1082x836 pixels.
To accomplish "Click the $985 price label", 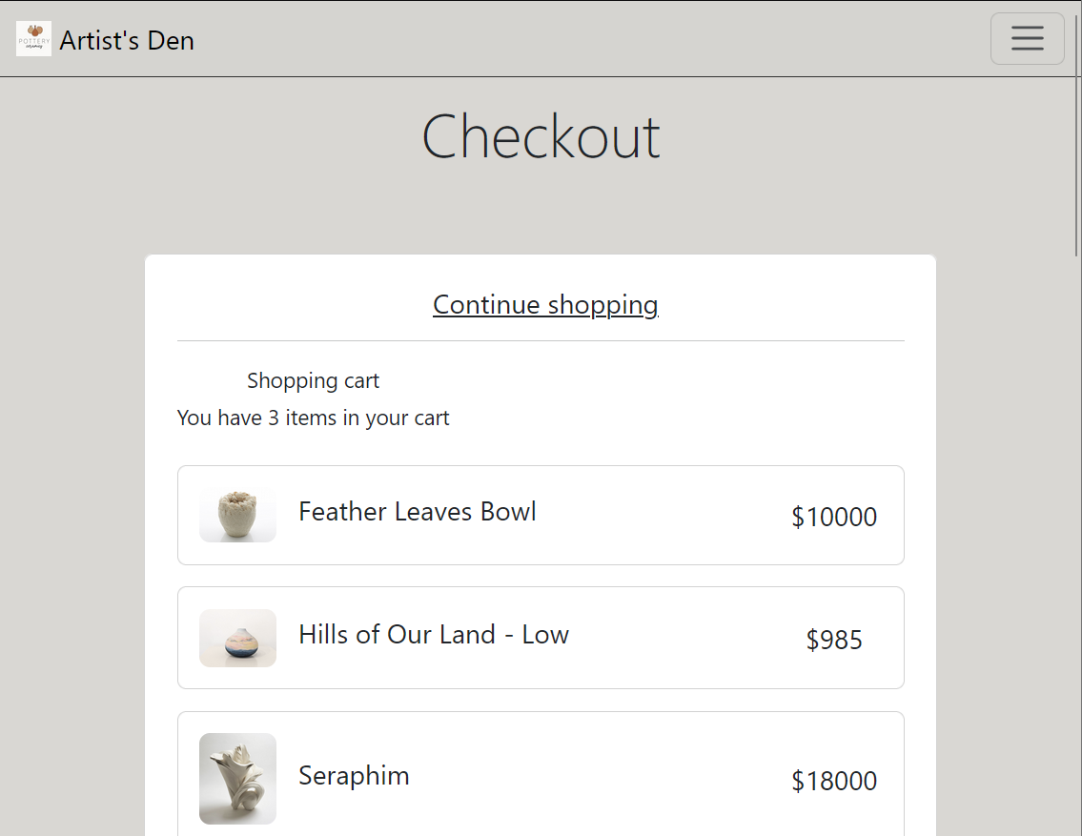I will click(x=833, y=640).
